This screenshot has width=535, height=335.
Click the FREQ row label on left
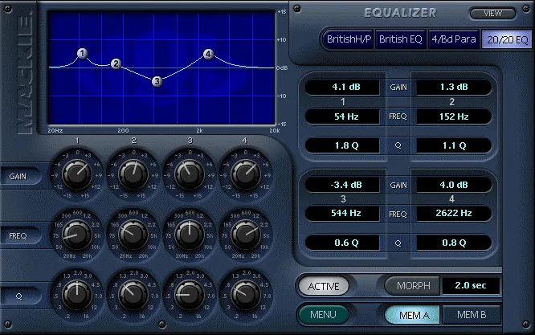[x=18, y=235]
